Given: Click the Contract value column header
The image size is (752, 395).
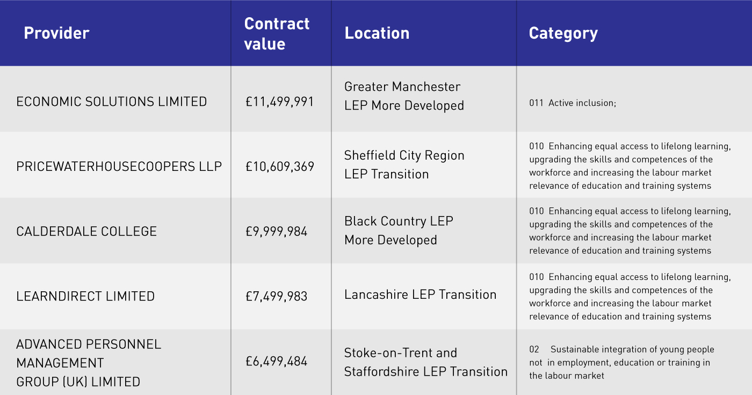Looking at the screenshot, I should [277, 33].
